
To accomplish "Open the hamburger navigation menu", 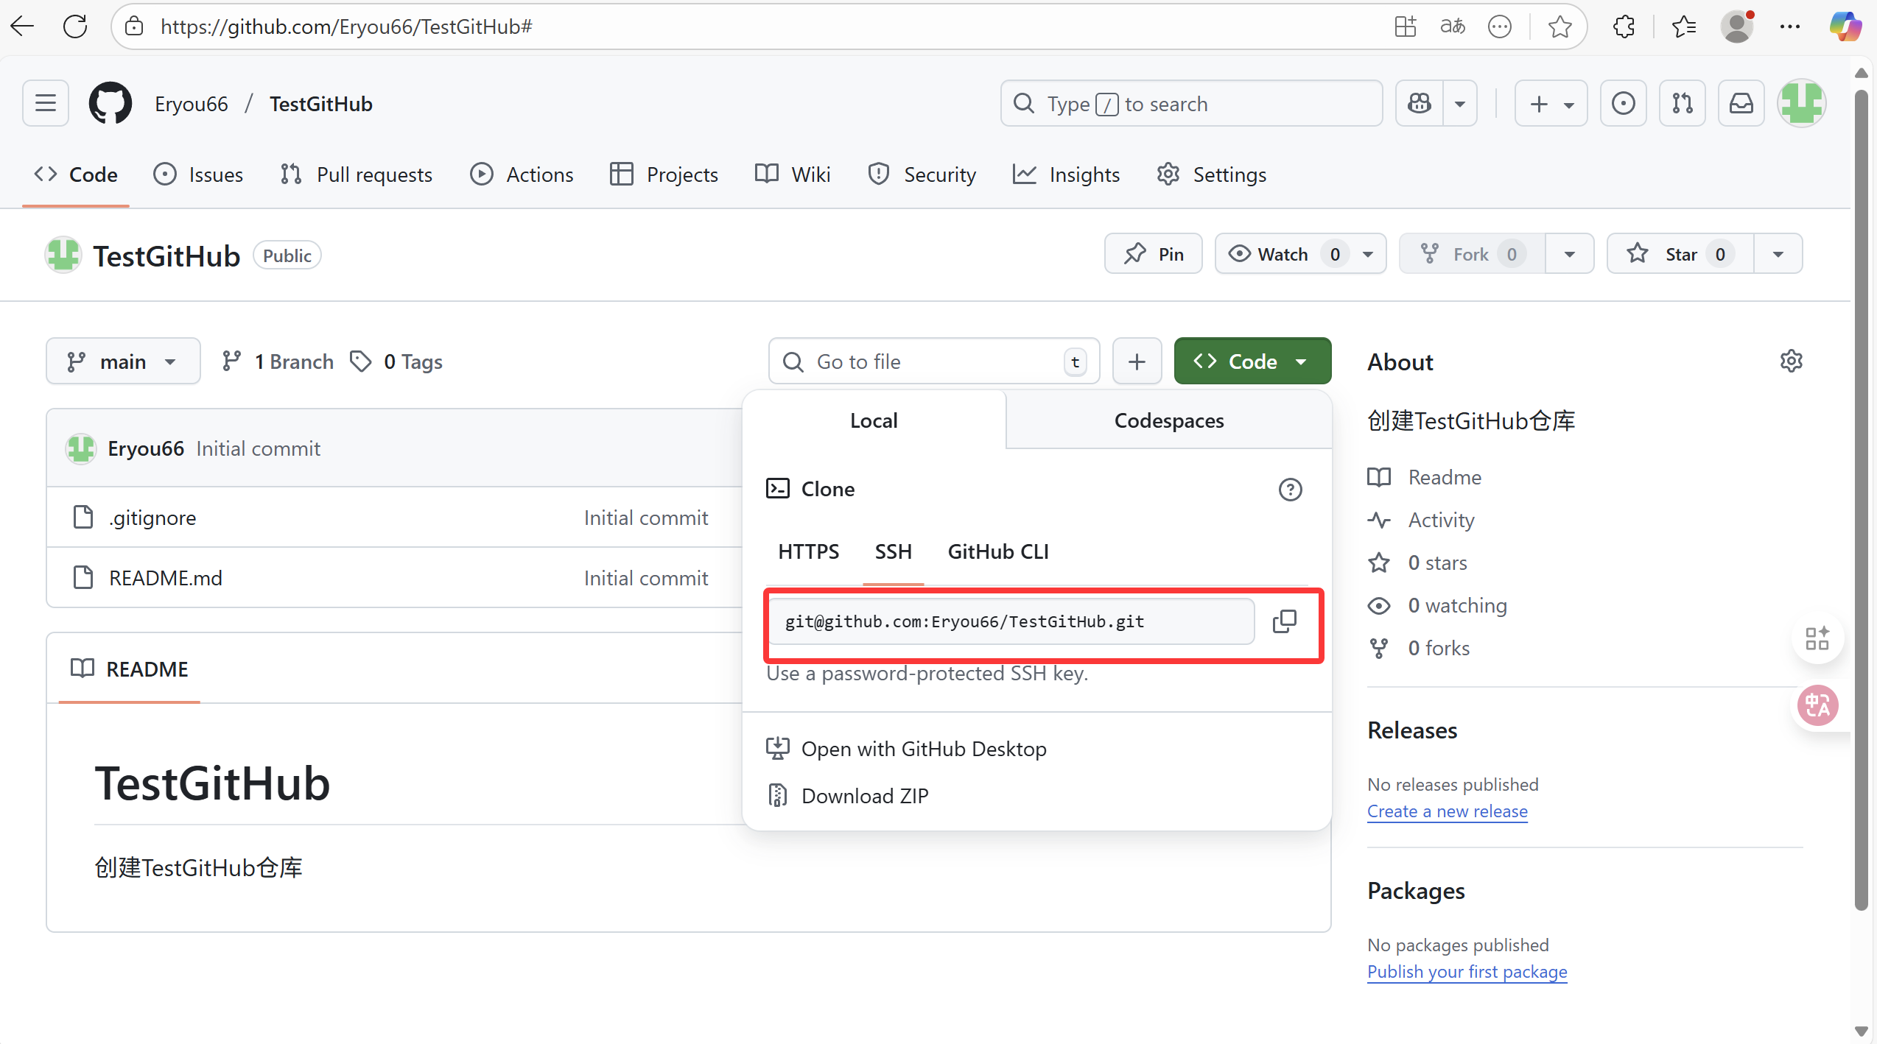I will 46,104.
